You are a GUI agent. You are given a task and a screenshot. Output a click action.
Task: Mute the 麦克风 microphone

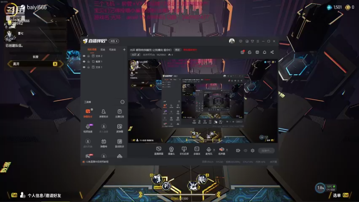click(x=209, y=151)
